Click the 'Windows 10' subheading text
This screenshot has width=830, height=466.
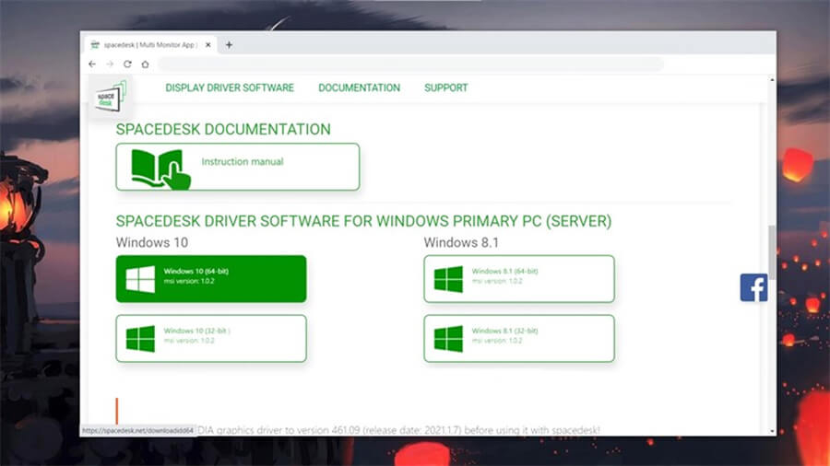[x=152, y=242]
